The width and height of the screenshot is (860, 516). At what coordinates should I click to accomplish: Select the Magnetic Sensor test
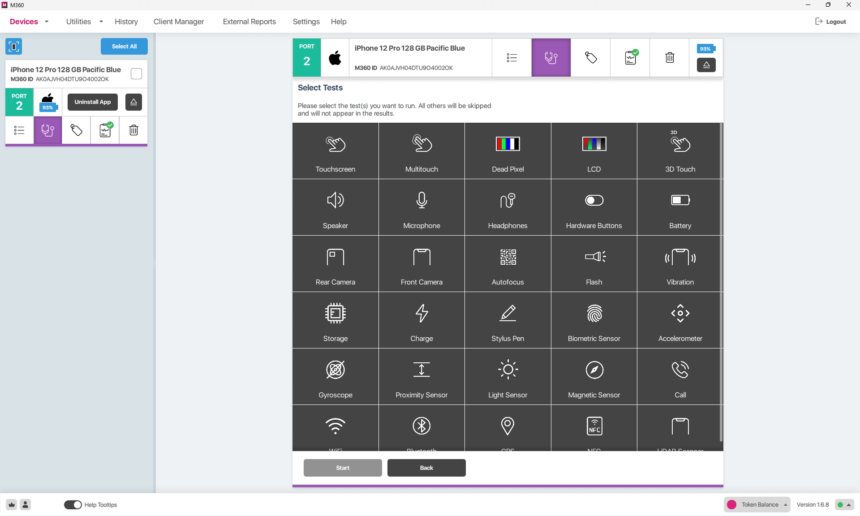pos(594,377)
